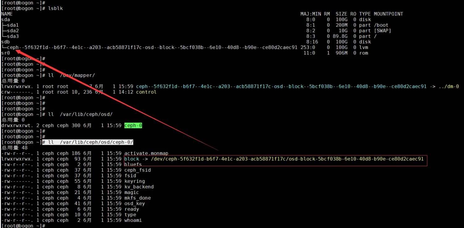Click the MAJ:MIN column header
464x228 pixels.
[x=311, y=14]
